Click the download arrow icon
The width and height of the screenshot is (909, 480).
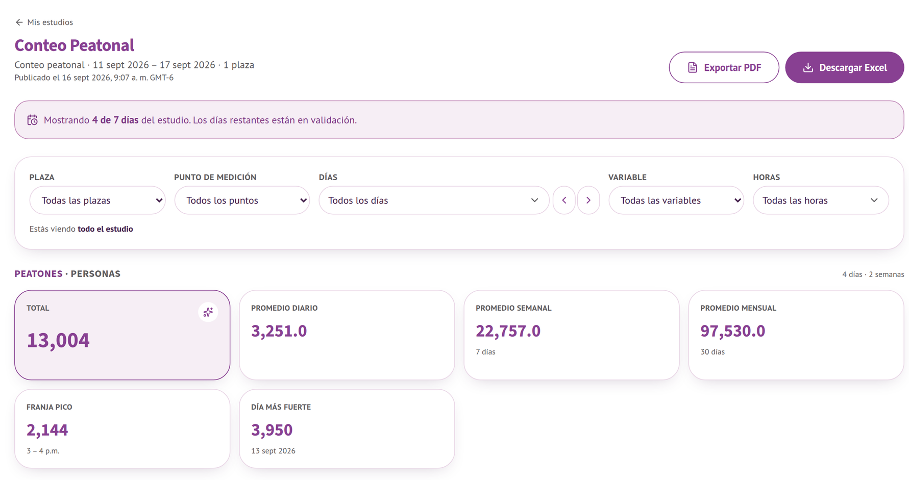[808, 67]
